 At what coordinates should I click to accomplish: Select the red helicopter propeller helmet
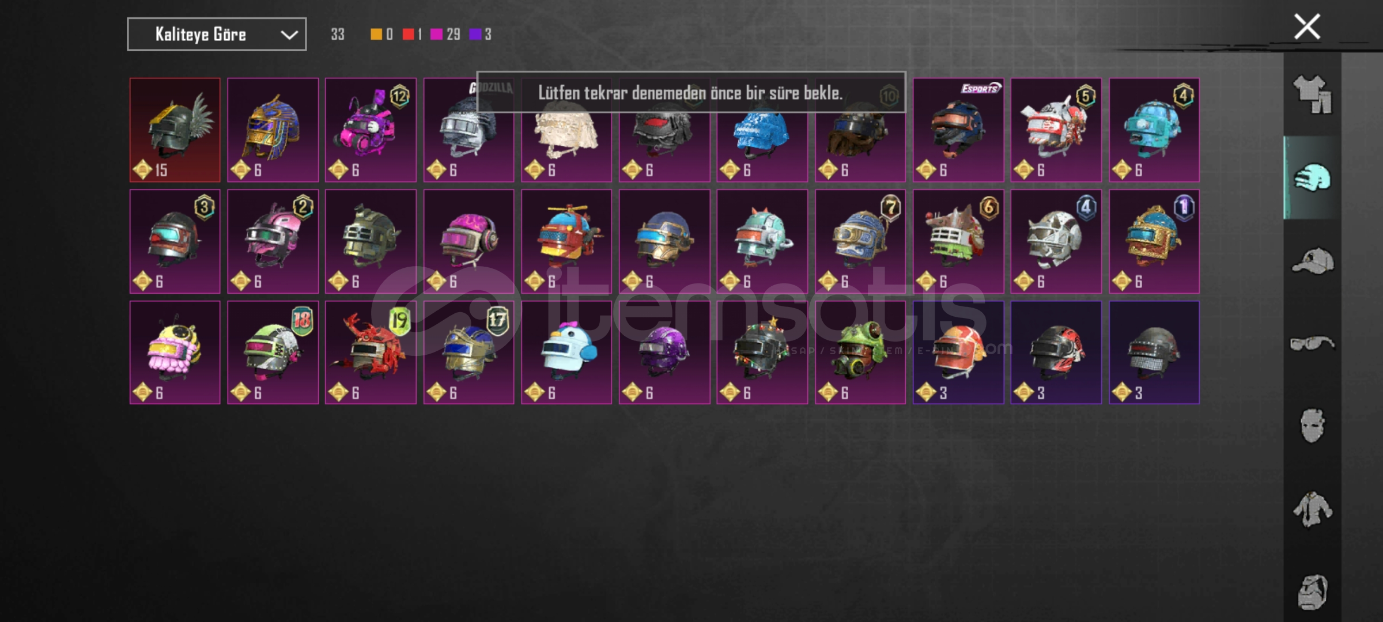tap(566, 241)
